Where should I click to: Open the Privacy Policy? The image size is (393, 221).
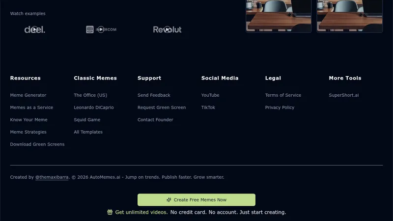tap(280, 108)
